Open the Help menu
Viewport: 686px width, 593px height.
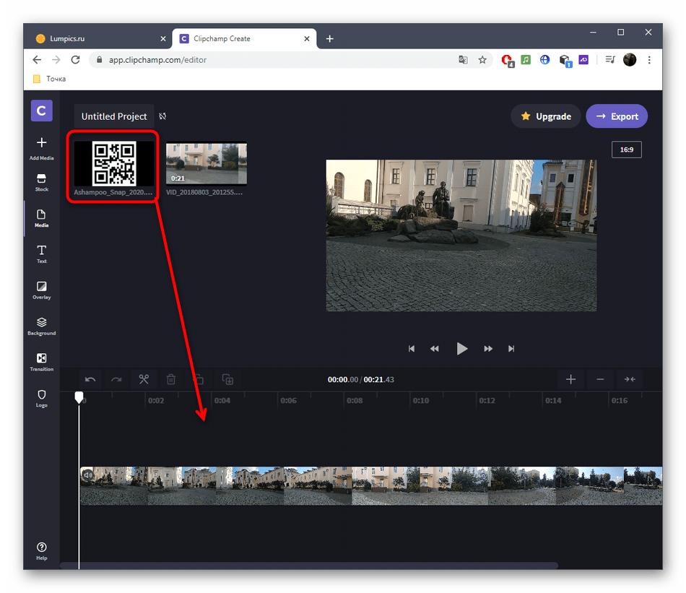(42, 551)
